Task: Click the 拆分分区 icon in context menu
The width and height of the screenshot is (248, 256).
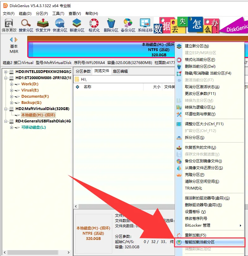Action: pyautogui.click(x=179, y=138)
